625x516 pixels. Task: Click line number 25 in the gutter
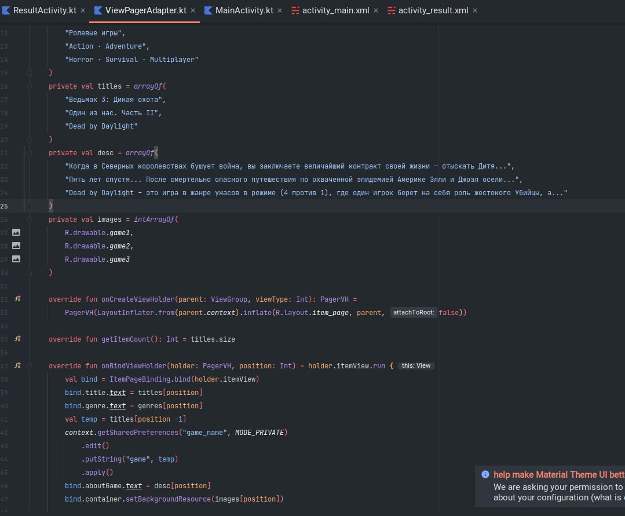(x=4, y=206)
